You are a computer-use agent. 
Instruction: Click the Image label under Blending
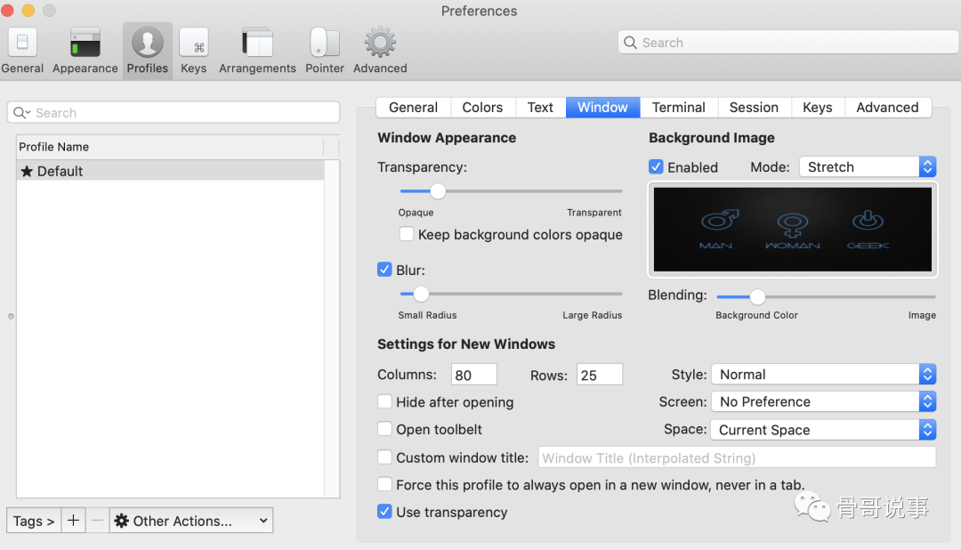pyautogui.click(x=922, y=315)
